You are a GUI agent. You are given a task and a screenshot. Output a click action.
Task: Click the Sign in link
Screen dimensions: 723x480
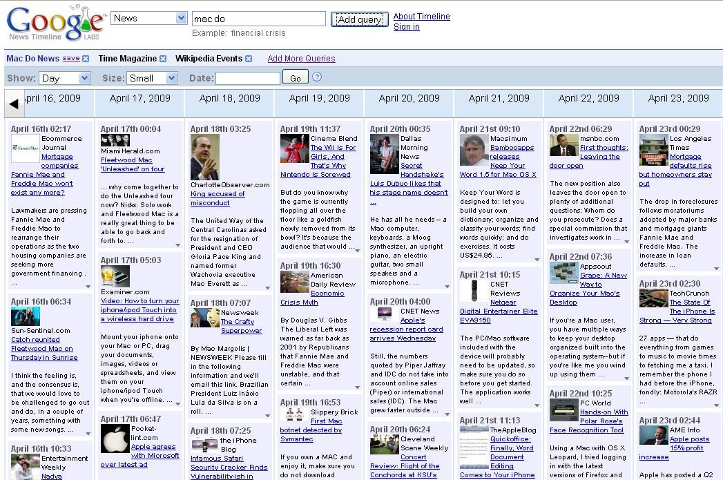tap(406, 27)
